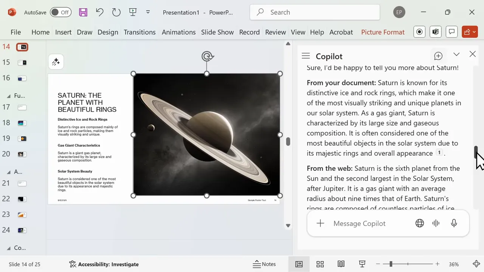Select slide 18 thumbnail
This screenshot has height=272, width=484.
click(x=22, y=123)
